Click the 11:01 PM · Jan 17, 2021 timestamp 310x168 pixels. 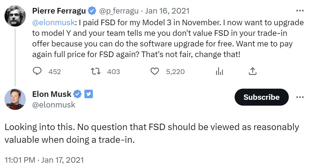44,160
